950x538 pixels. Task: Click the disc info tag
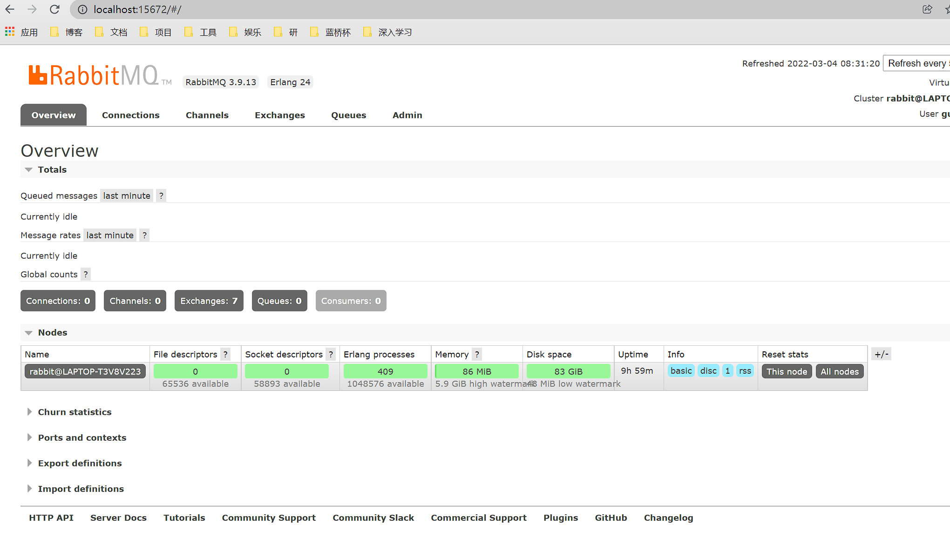point(708,371)
